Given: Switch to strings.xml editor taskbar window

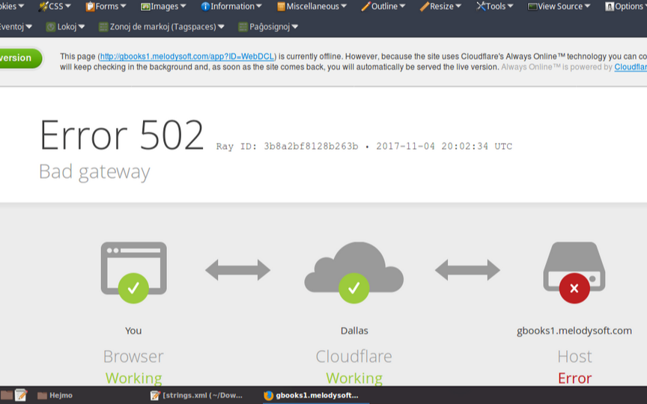Looking at the screenshot, I should pyautogui.click(x=196, y=395).
